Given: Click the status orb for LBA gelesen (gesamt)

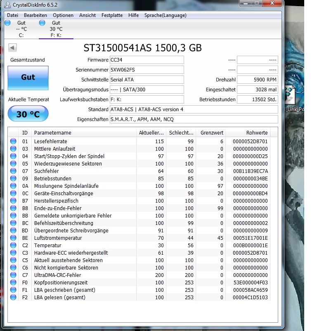Looking at the screenshot, I should pyautogui.click(x=13, y=297).
